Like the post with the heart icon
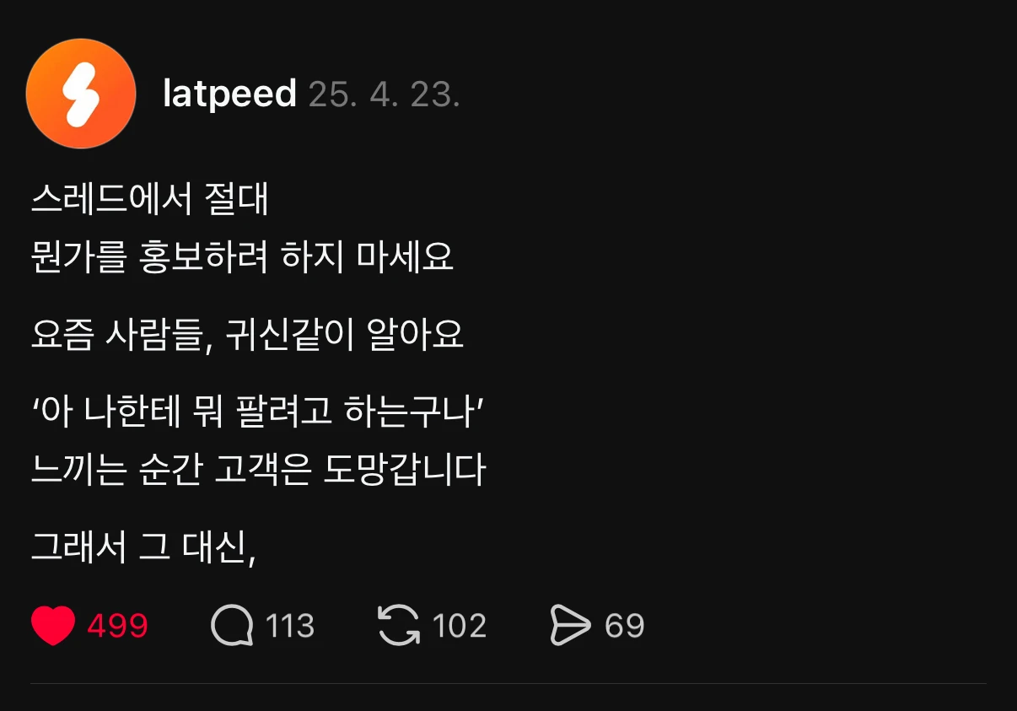The image size is (1017, 711). (53, 626)
